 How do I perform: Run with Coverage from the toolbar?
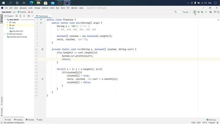pyautogui.click(x=202, y=12)
